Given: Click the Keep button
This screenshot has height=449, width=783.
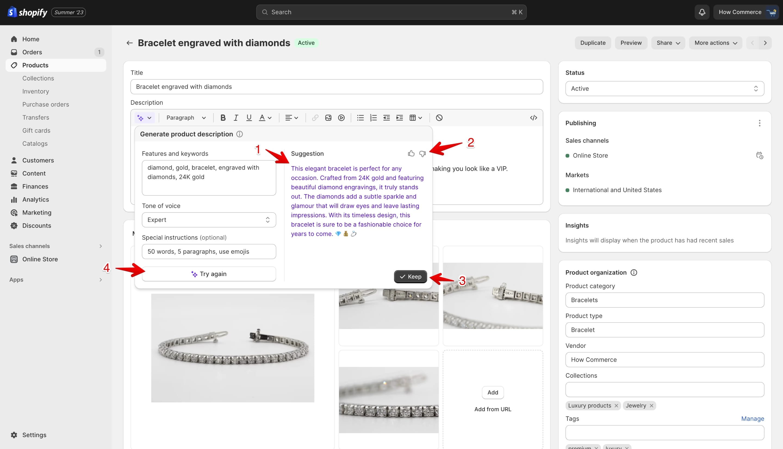Looking at the screenshot, I should (410, 277).
